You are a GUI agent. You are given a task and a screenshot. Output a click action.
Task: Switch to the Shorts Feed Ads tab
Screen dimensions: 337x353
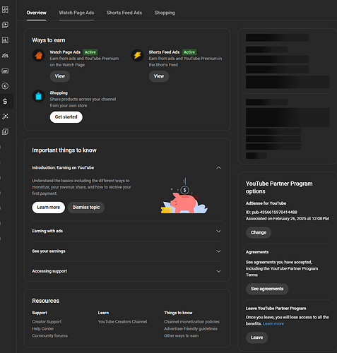pyautogui.click(x=124, y=13)
